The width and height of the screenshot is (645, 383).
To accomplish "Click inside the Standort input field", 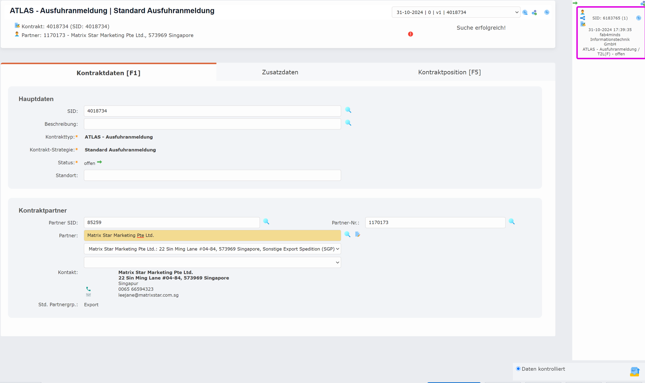I will pyautogui.click(x=212, y=175).
